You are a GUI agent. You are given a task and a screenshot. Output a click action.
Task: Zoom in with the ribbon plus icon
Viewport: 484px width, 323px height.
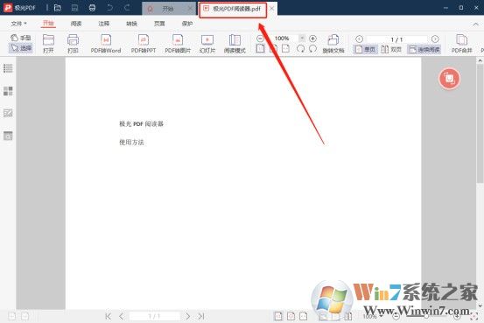312,39
